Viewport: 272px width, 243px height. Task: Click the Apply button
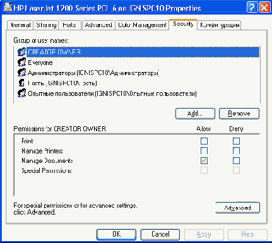(204, 234)
